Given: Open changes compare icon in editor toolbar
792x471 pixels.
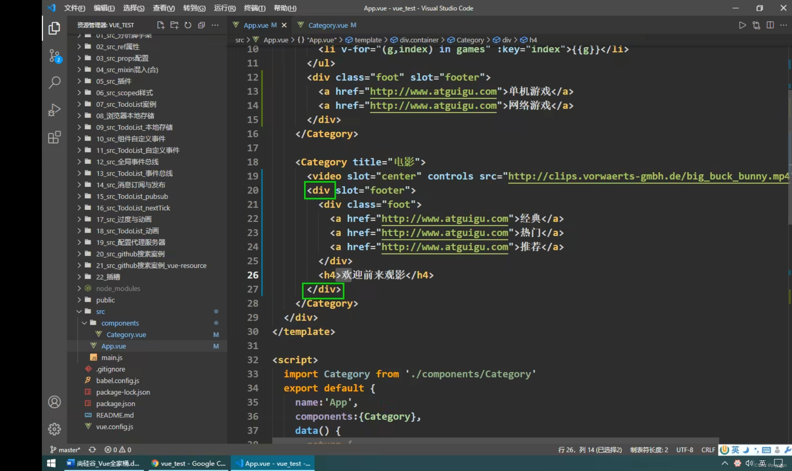Looking at the screenshot, I should coord(756,25).
